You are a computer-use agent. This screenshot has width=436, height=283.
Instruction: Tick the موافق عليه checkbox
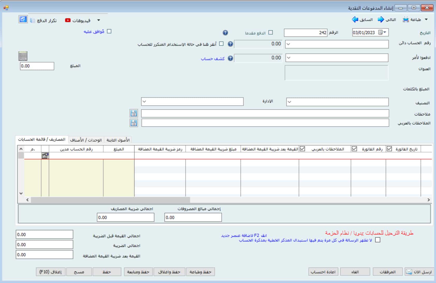pyautogui.click(x=109, y=31)
